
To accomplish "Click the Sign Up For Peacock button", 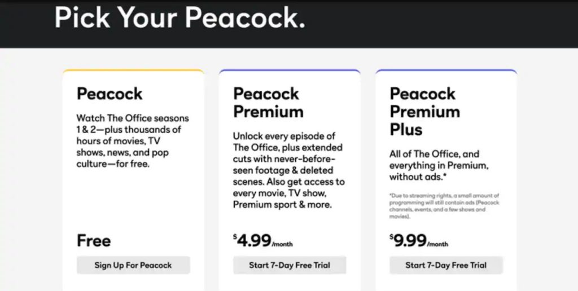I will pyautogui.click(x=133, y=265).
